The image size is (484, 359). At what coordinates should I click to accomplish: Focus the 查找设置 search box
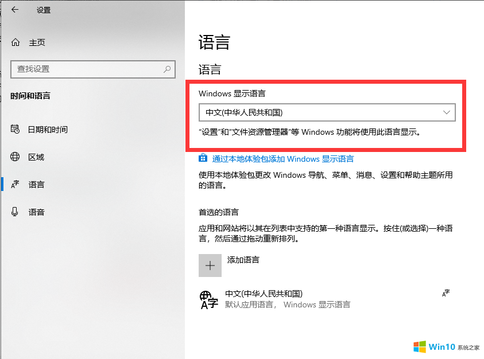[x=93, y=69]
